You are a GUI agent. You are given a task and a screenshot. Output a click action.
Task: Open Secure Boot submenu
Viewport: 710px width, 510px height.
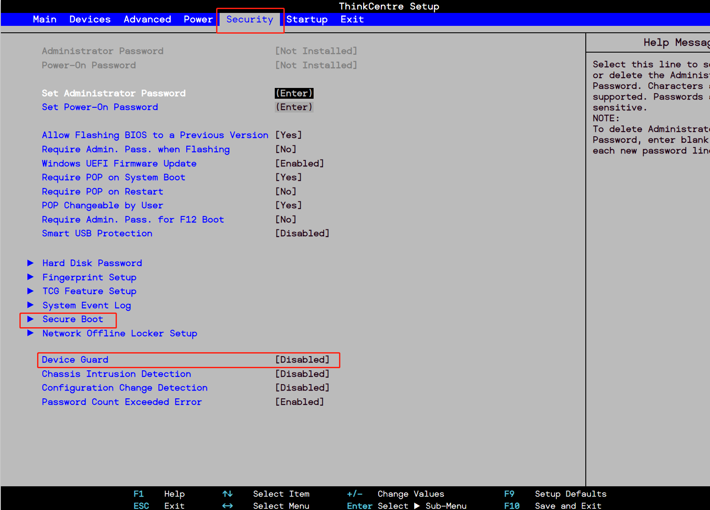pos(72,319)
